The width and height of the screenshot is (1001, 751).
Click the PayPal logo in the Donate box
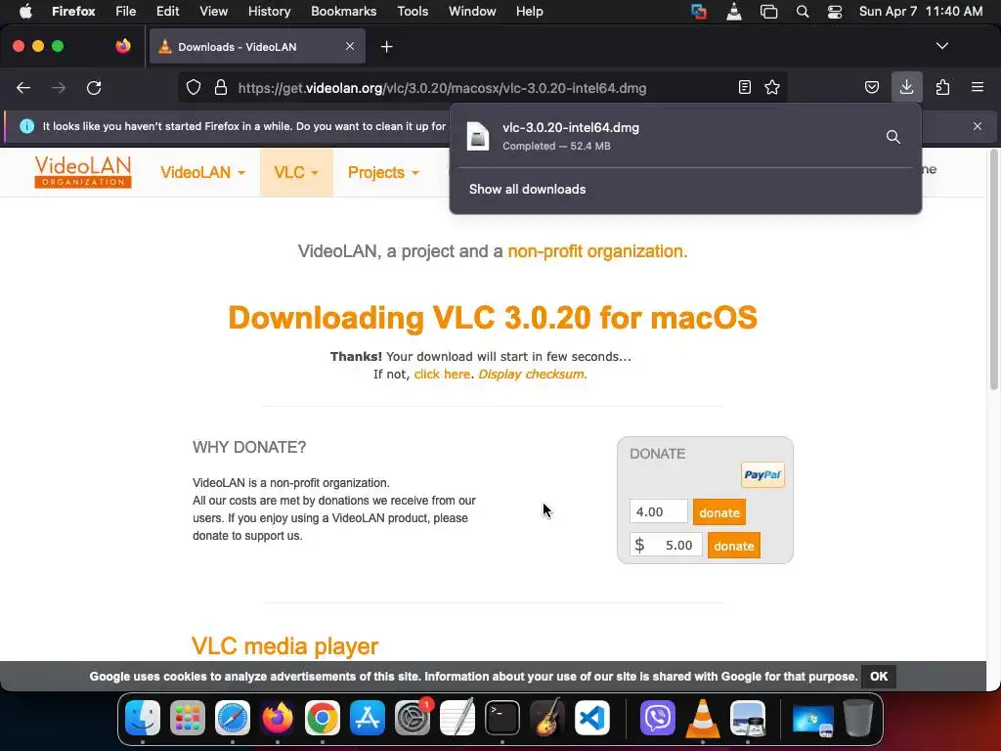click(762, 474)
